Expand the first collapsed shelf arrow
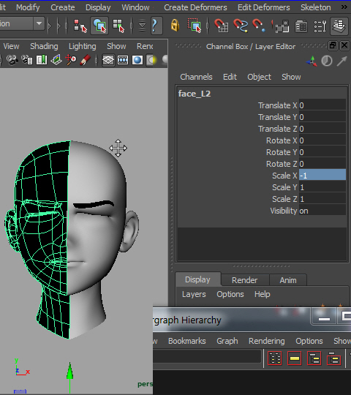 [x=49, y=26]
